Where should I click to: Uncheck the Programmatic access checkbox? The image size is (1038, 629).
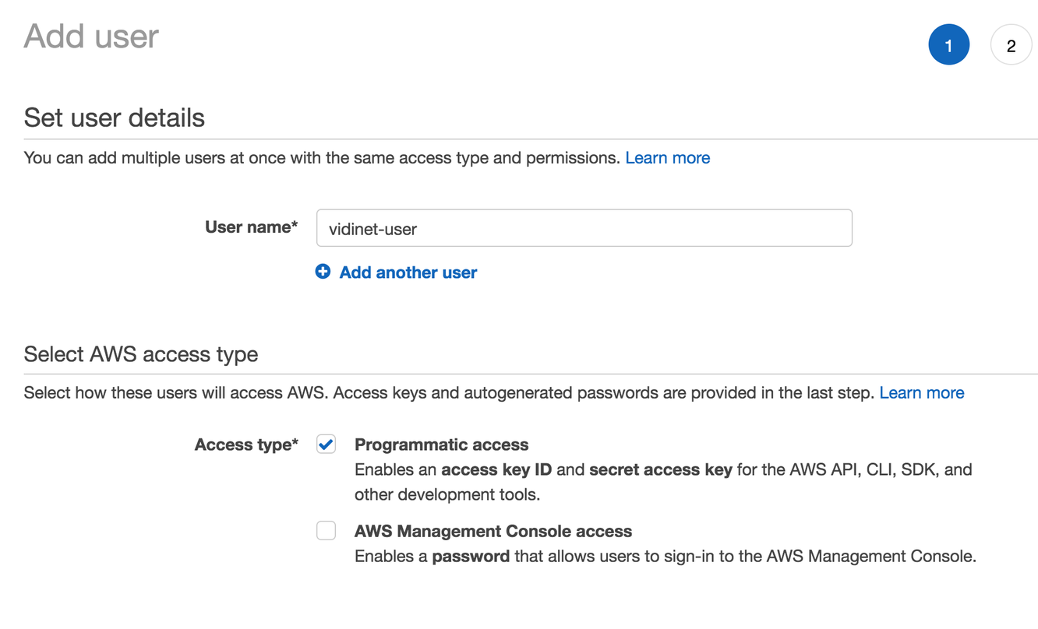[x=326, y=445]
